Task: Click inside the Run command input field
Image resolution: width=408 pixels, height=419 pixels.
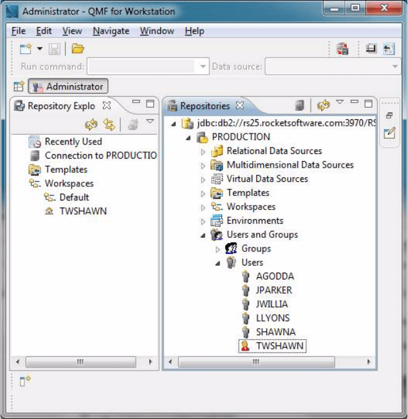Action: (x=141, y=66)
